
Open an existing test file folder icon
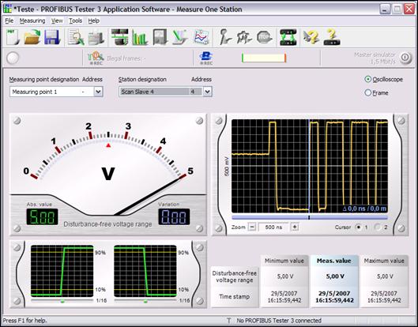[x=32, y=37]
